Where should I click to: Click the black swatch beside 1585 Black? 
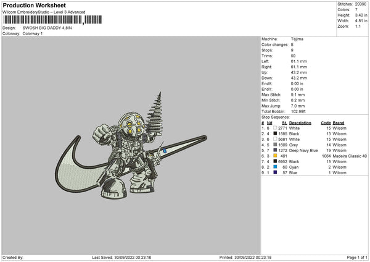click(275, 133)
